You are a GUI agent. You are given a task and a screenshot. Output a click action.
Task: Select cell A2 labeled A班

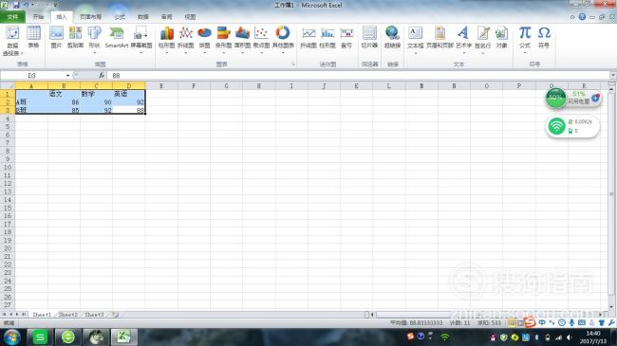tap(31, 102)
